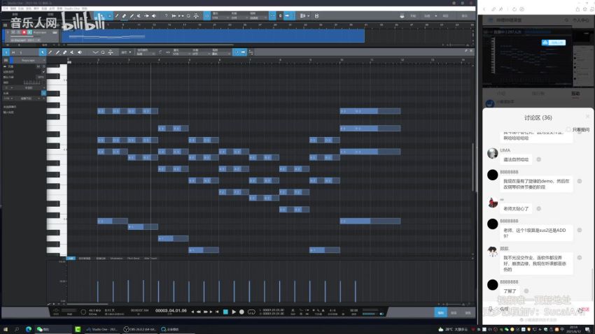The height and width of the screenshot is (334, 595).
Task: Click the '浏览' button at bottom right of Studio One
Action: coord(468,312)
